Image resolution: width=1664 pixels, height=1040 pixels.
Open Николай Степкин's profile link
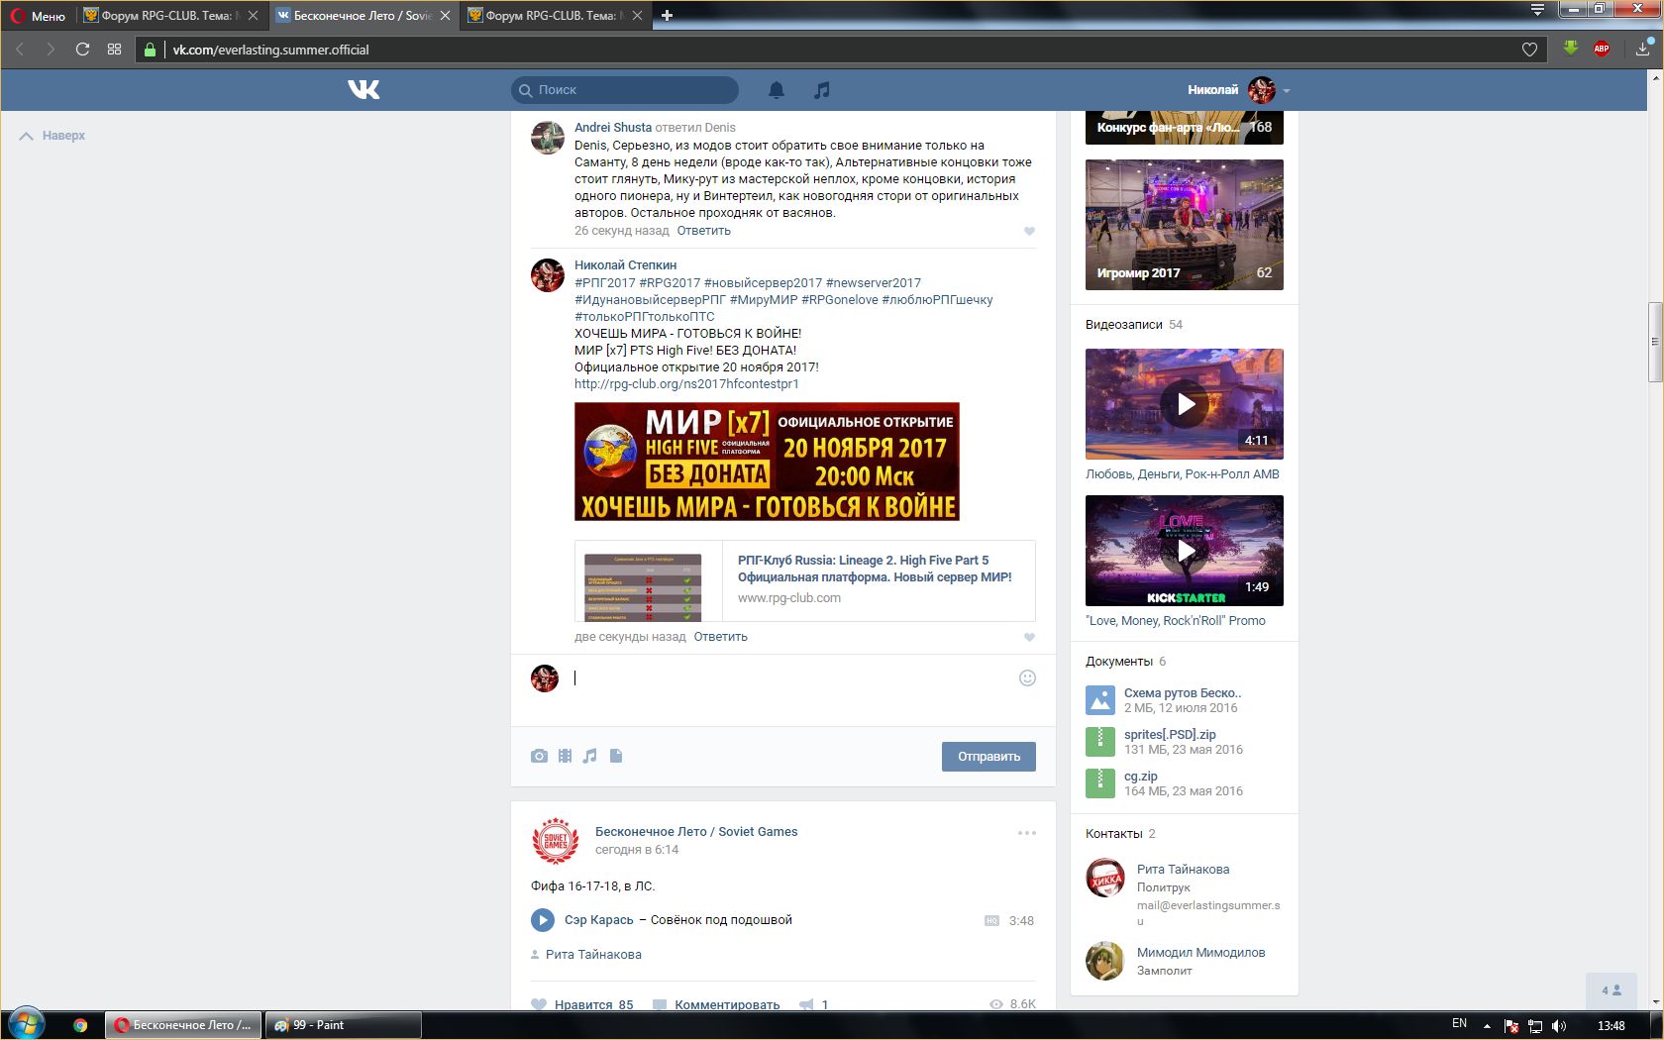click(x=626, y=265)
